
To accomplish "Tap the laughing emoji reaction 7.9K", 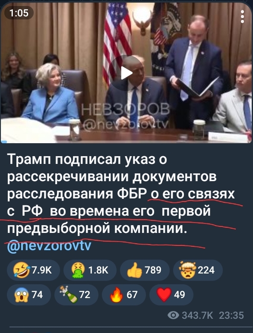I will 33,270.
